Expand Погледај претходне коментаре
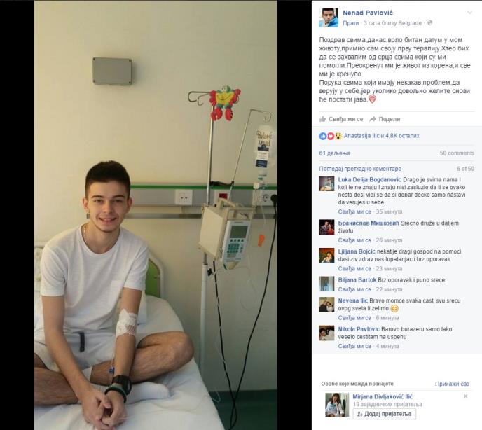The width and height of the screenshot is (482, 430). click(x=360, y=169)
